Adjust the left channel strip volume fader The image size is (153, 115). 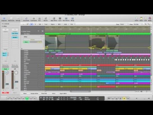[7, 84]
